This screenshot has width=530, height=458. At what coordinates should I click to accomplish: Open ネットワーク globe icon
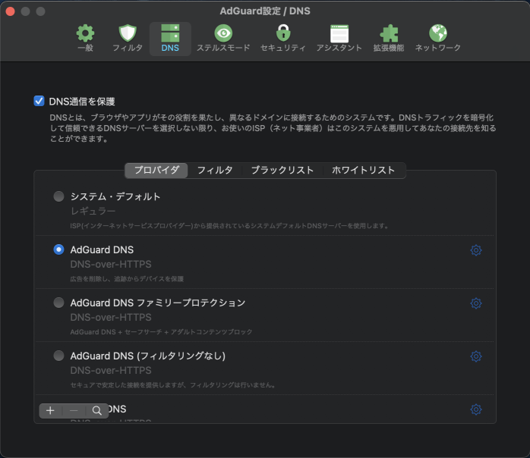438,33
